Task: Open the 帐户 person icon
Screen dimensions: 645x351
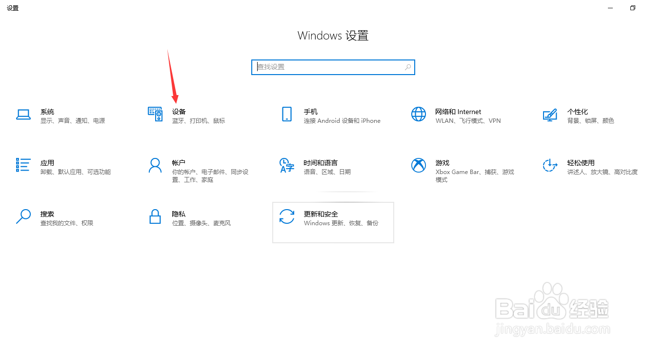Action: [x=155, y=165]
